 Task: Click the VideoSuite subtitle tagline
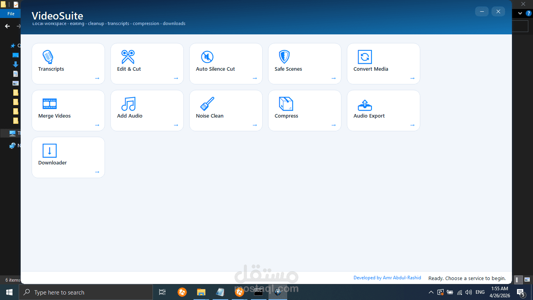tap(109, 24)
